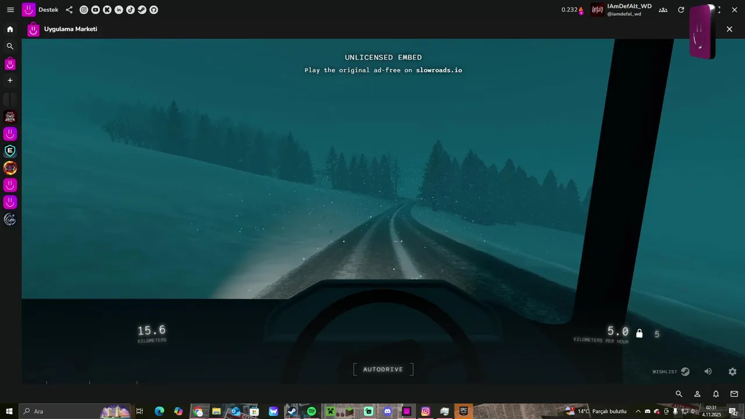Open the green E app in sidebar
745x419 pixels.
click(10, 151)
